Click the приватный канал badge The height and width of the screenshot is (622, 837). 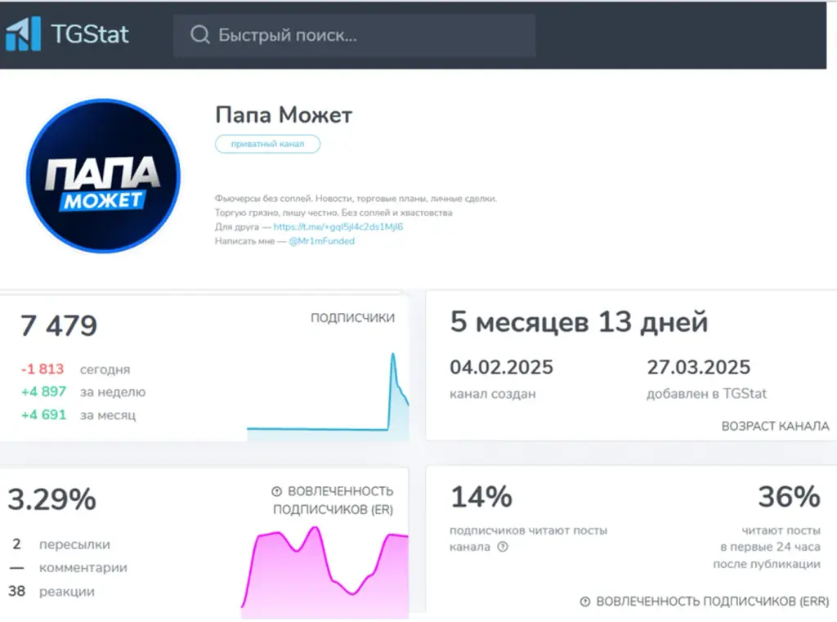coord(267,144)
